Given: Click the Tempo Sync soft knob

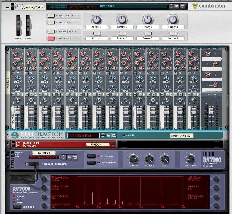Looking at the screenshot, I should coord(44,205).
